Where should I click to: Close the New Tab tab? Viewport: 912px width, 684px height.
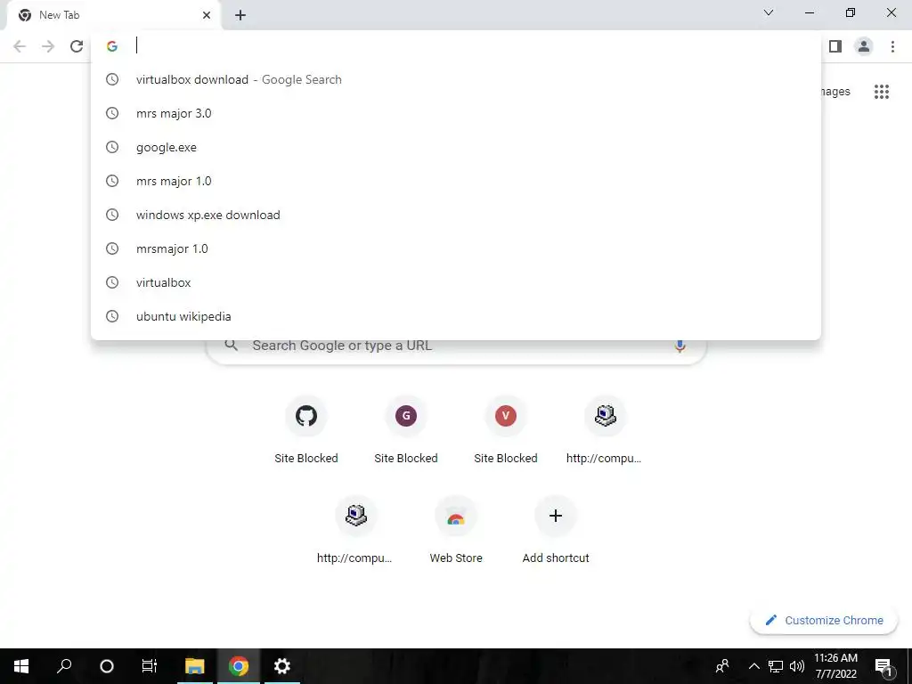(x=207, y=15)
